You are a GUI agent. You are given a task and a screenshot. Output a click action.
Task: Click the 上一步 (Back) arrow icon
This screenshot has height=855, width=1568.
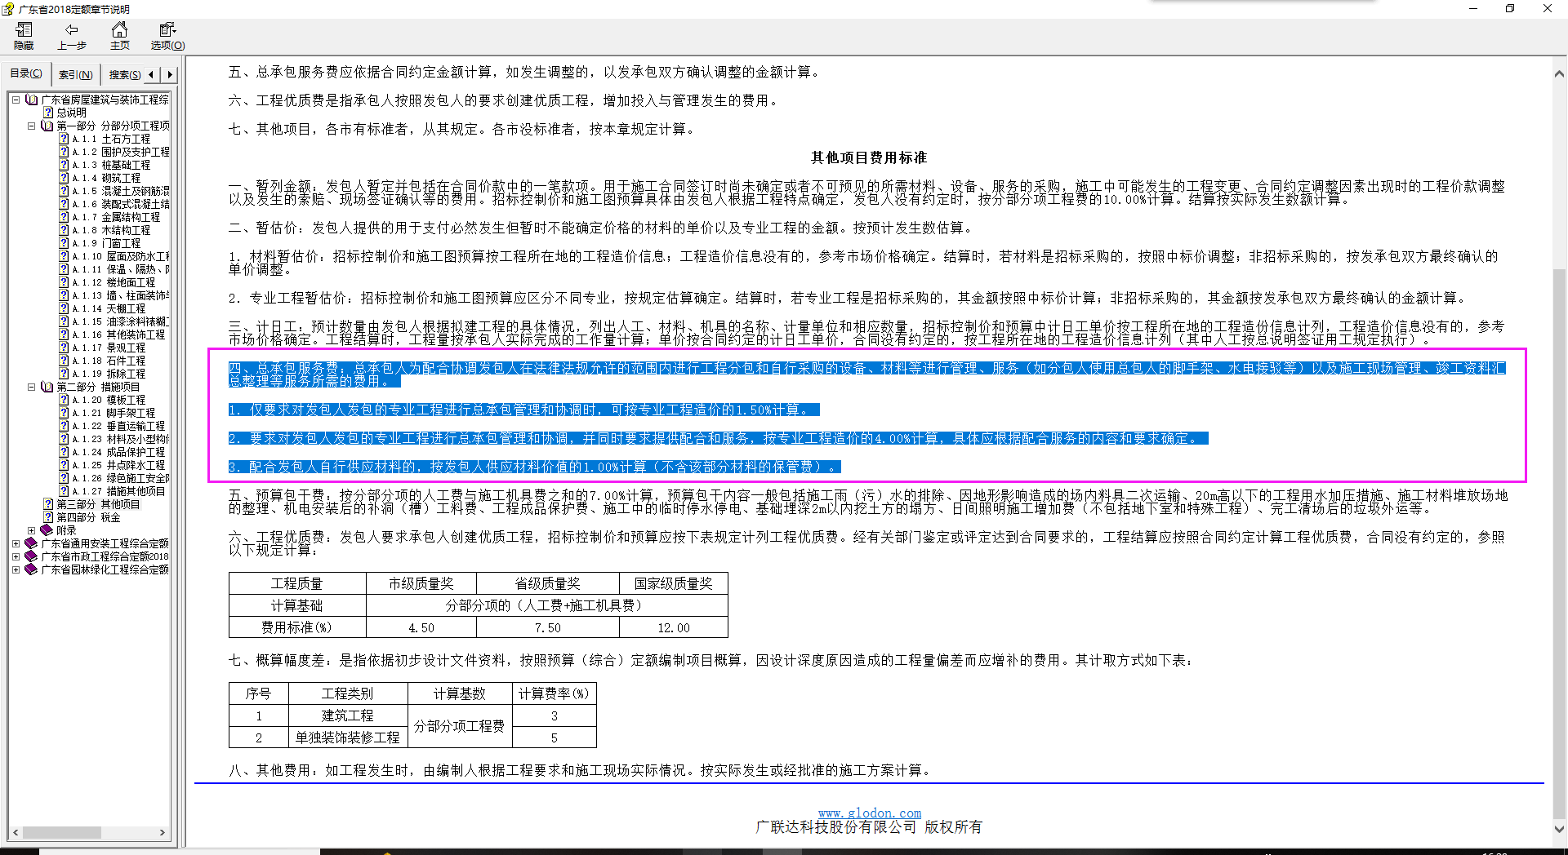pyautogui.click(x=71, y=30)
